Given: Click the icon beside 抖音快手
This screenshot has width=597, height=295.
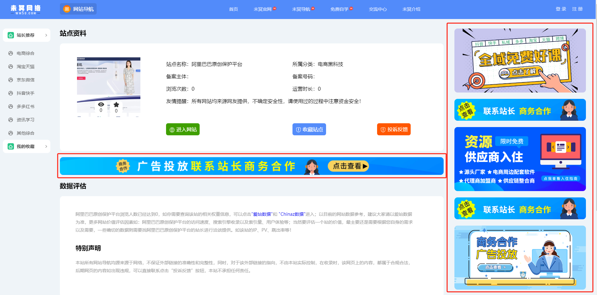Looking at the screenshot, I should point(11,93).
